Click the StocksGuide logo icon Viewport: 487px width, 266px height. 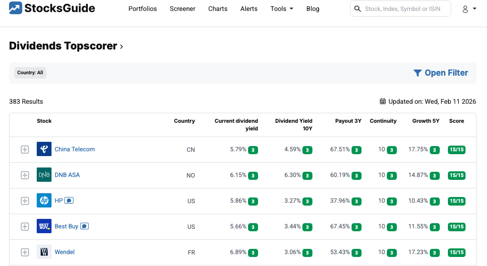click(x=15, y=8)
